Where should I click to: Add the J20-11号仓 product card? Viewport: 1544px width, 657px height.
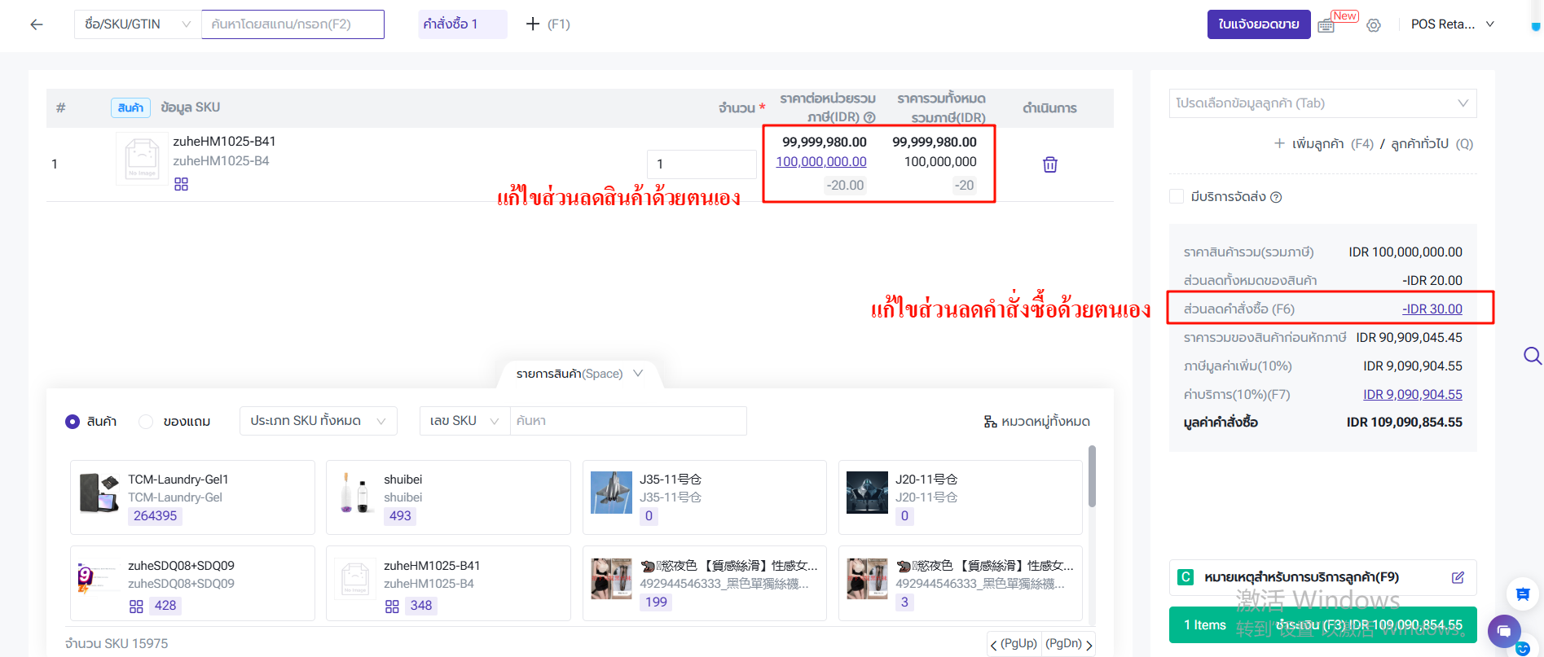[961, 497]
